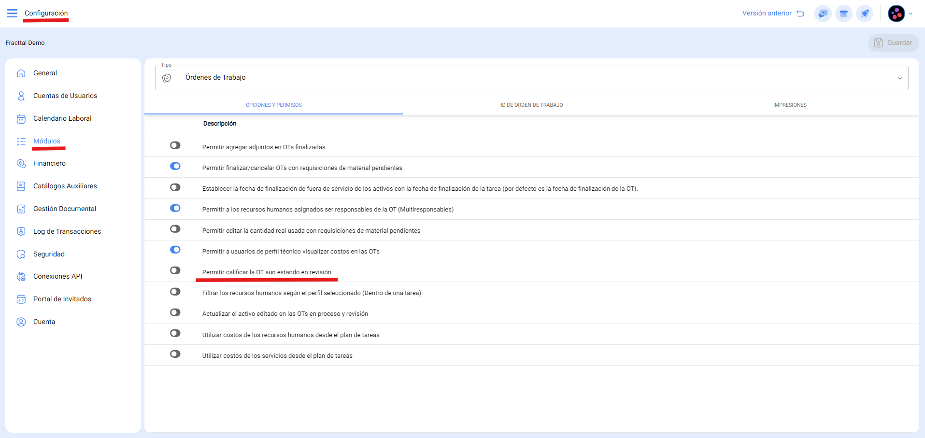Enable adjuntos en OTs finalizadas toggle
The height and width of the screenshot is (438, 925).
pos(175,145)
